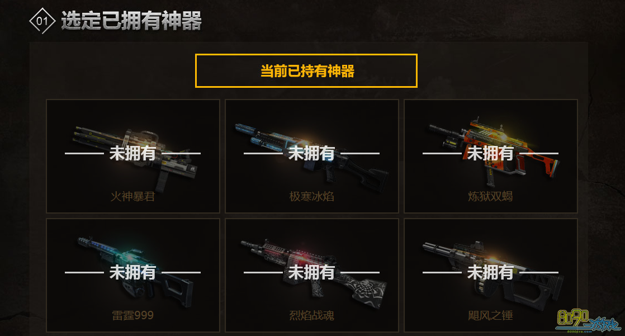This screenshot has width=625, height=336.
Task: Select the 雷霆999 weapon image
Action: pos(135,272)
